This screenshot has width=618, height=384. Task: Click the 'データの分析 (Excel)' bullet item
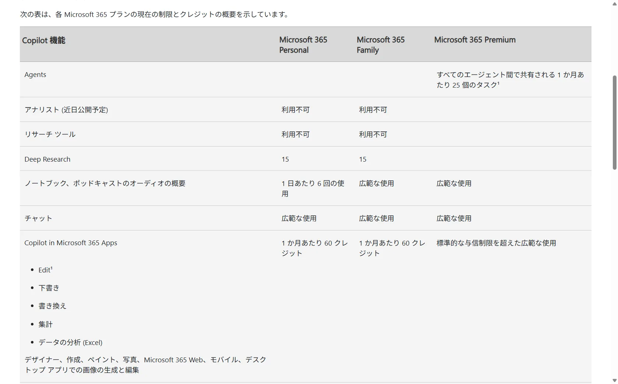70,342
